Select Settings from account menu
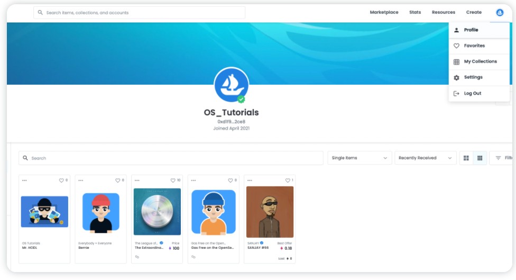Viewport: 516px width, 280px height. coord(479,77)
